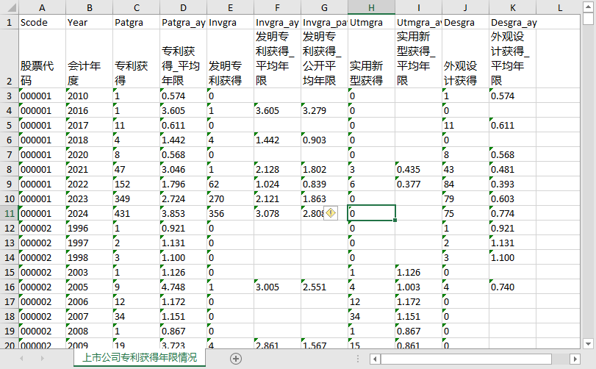
Task: Click vertical scrollbar down arrow
Action: (588, 344)
